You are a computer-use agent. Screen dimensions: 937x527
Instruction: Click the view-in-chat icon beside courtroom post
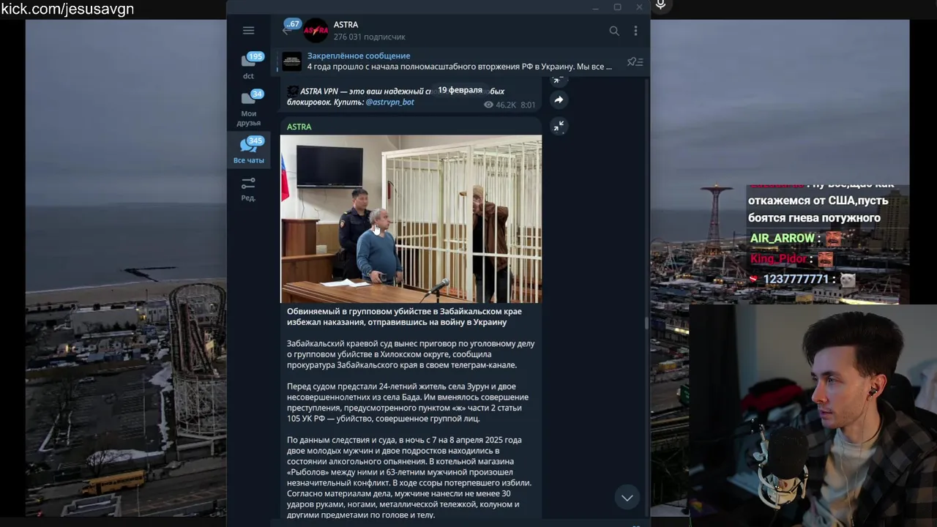click(x=559, y=126)
